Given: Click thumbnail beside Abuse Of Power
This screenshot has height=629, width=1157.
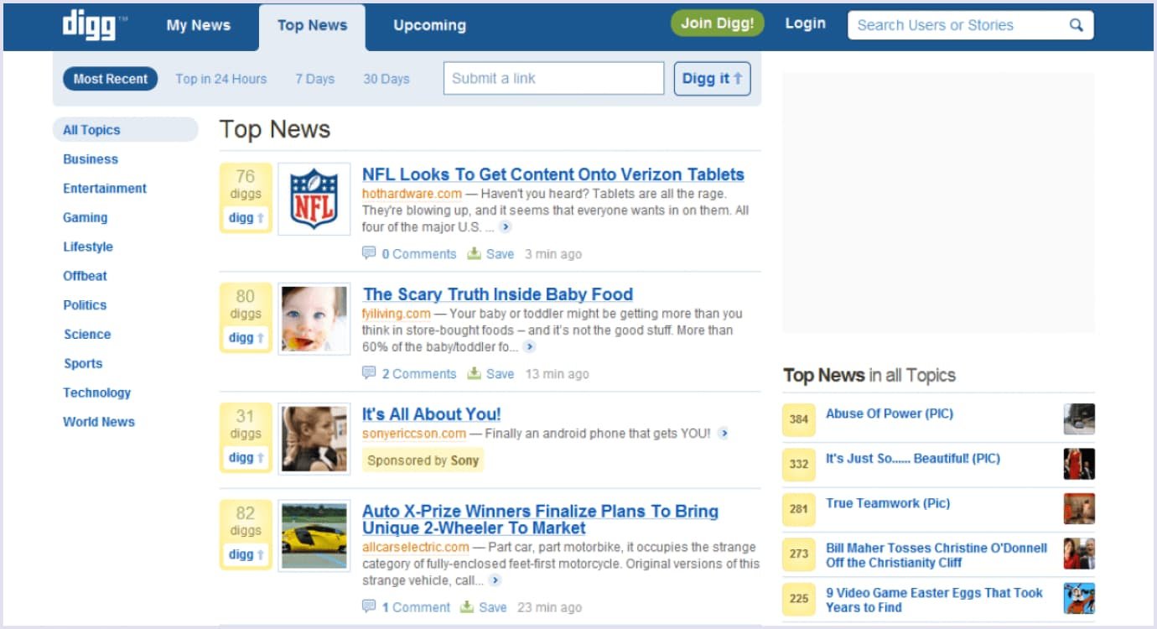Looking at the screenshot, I should [1079, 419].
